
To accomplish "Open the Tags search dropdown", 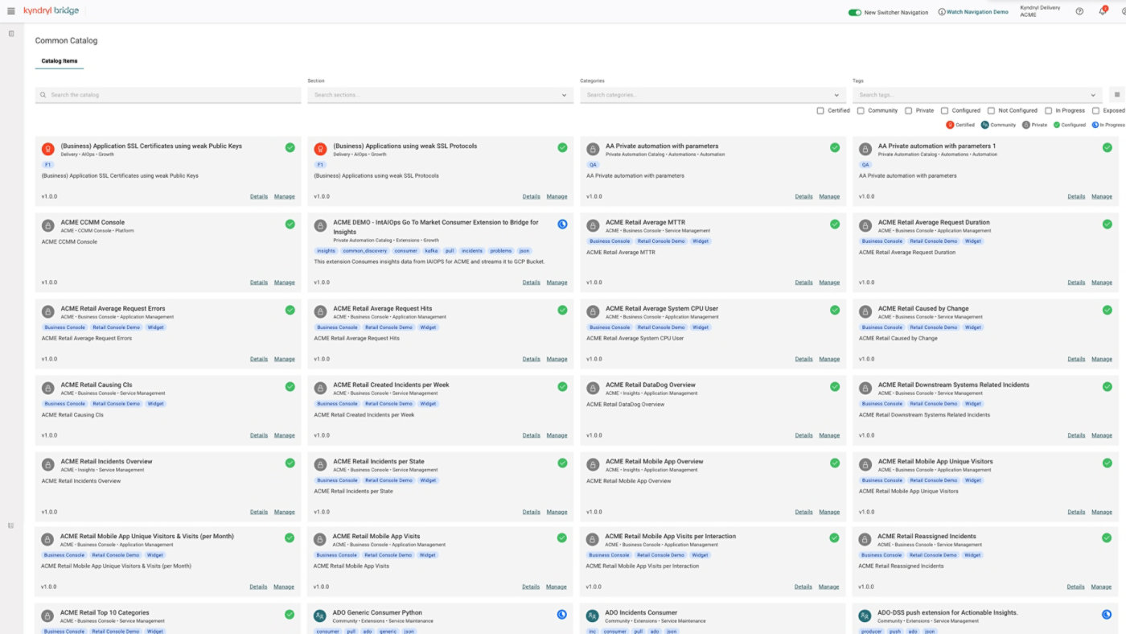I will click(977, 95).
